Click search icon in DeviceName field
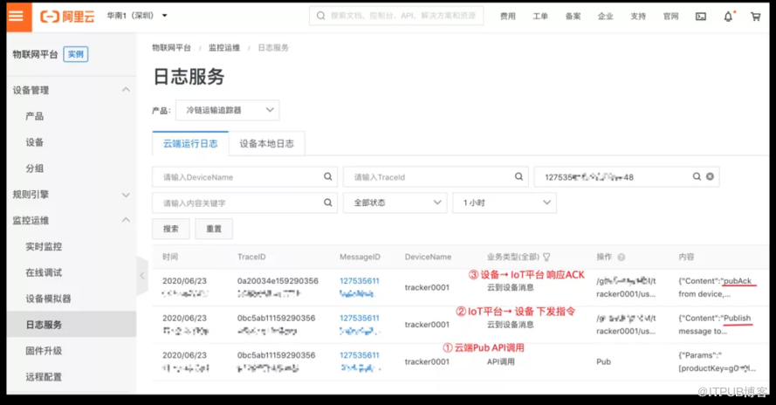 point(328,176)
